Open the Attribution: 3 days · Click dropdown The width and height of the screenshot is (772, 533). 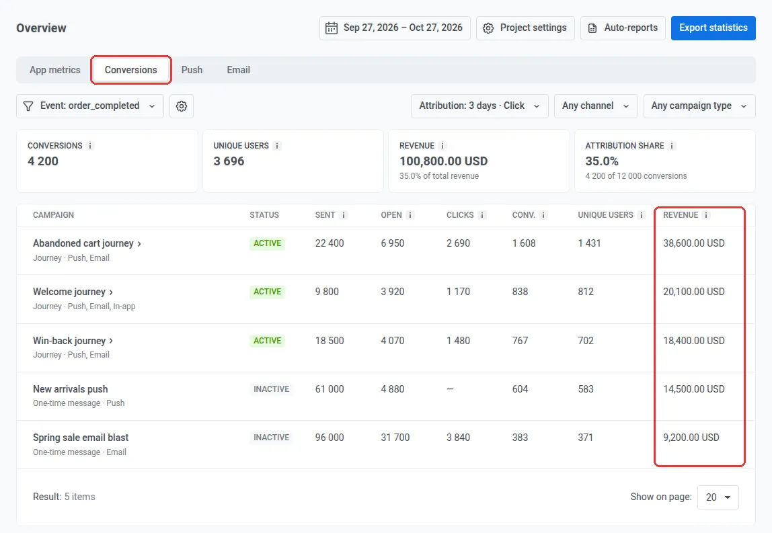pyautogui.click(x=479, y=106)
